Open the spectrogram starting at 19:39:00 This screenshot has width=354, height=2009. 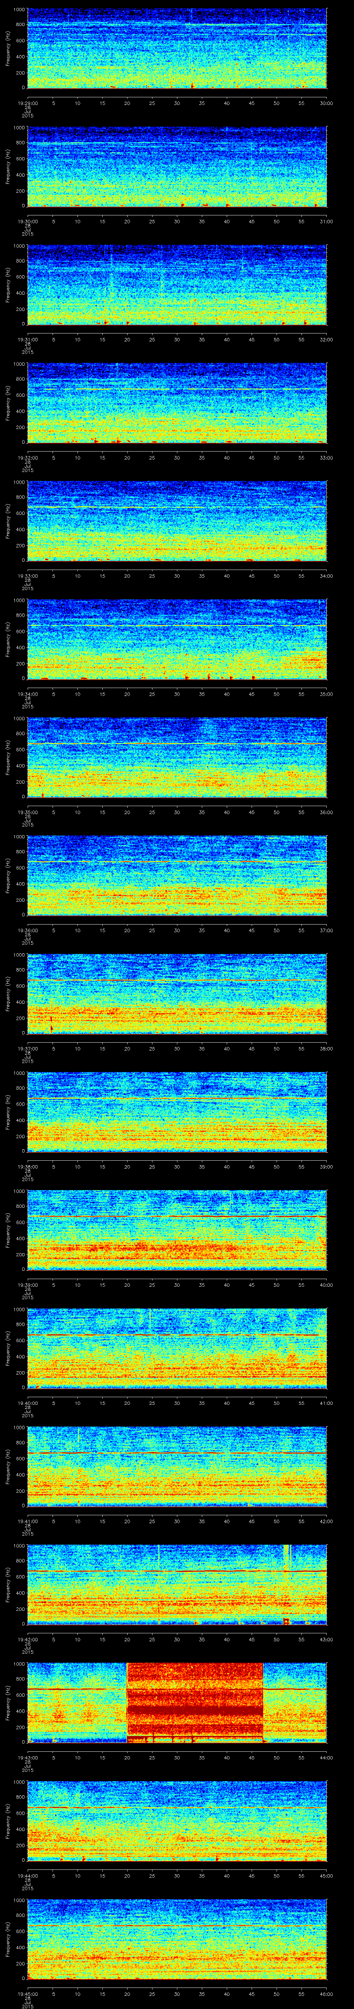pyautogui.click(x=177, y=1230)
